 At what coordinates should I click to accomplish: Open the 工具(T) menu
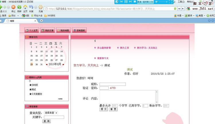tap(181, 2)
